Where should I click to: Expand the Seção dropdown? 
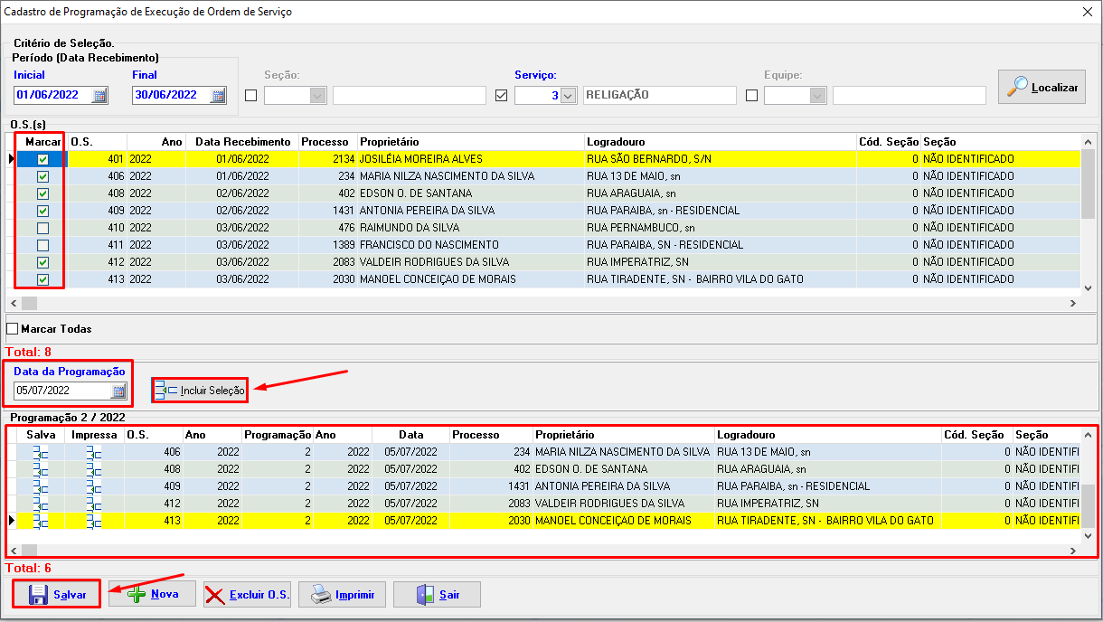click(x=317, y=96)
